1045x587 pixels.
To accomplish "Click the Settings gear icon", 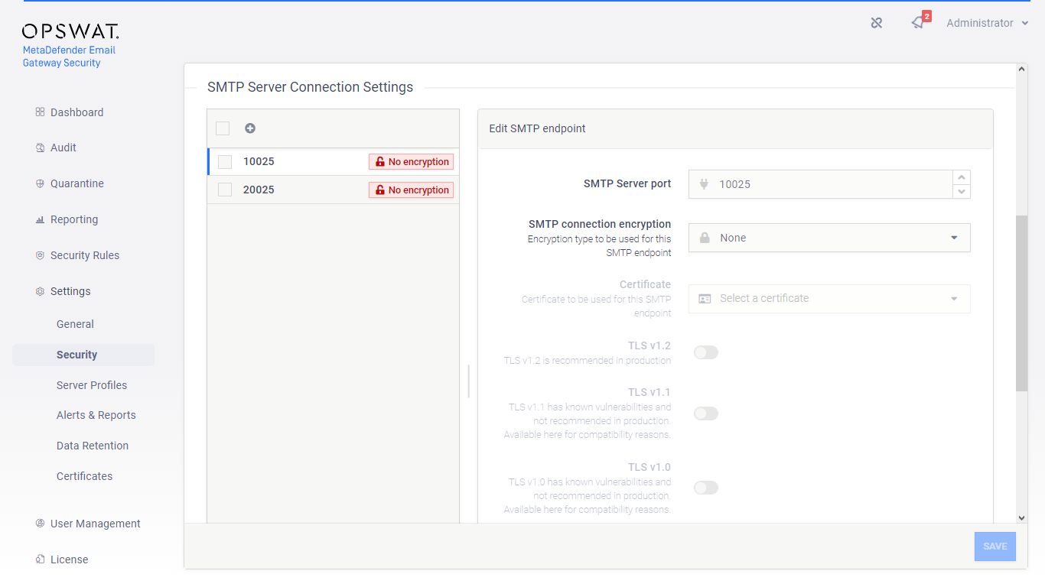I will (x=40, y=291).
